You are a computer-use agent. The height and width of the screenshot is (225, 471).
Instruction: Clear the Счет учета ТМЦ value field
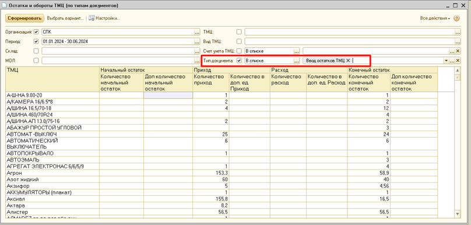pyautogui.click(x=458, y=51)
